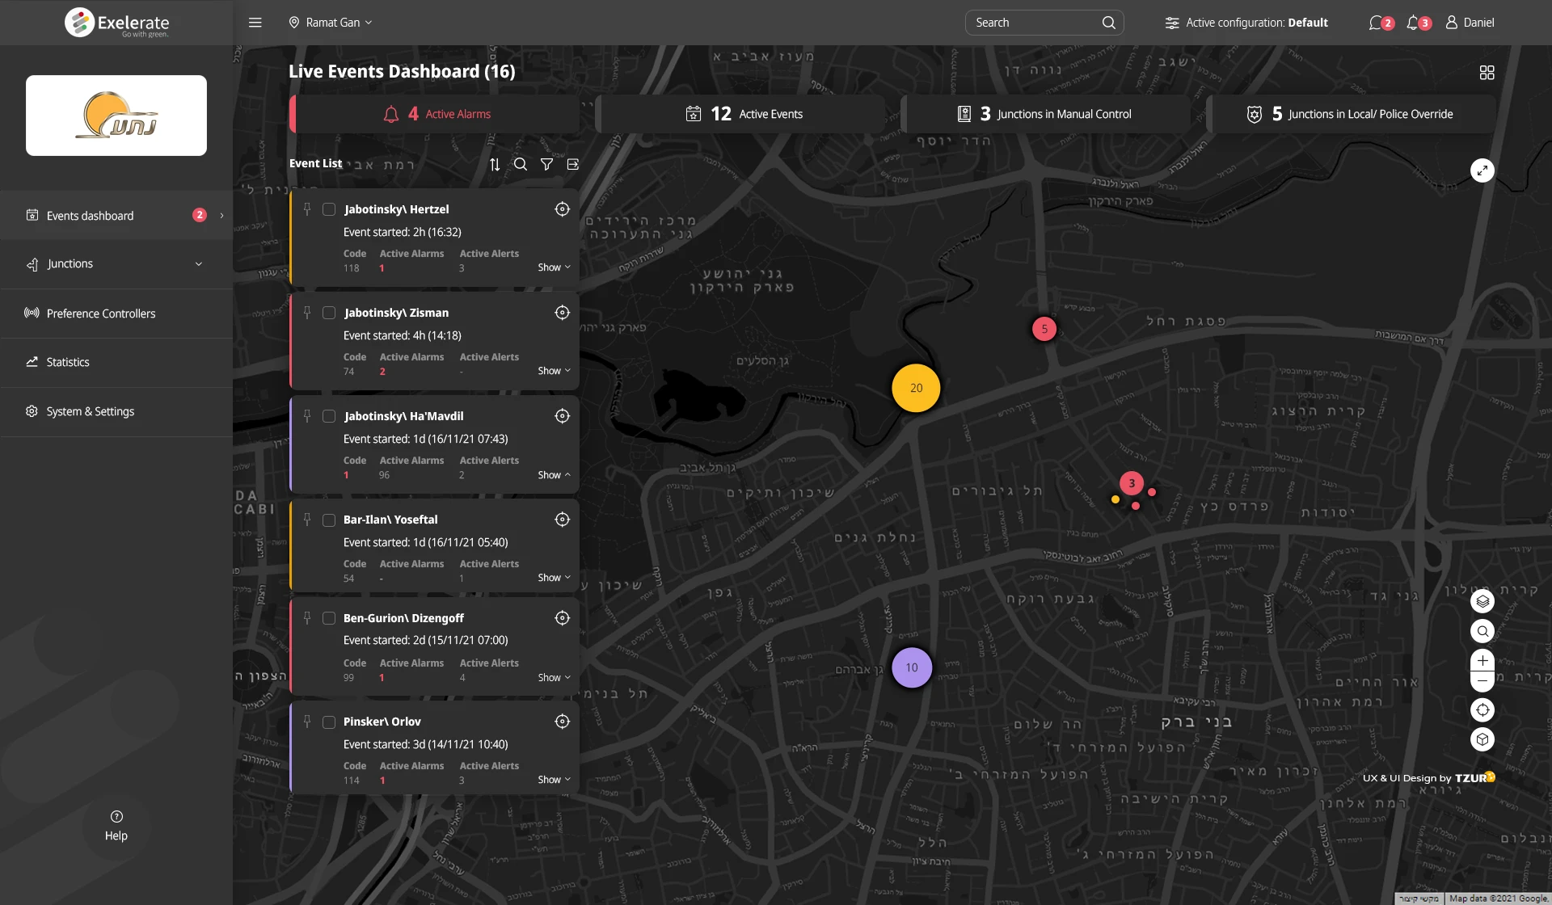This screenshot has width=1552, height=905.
Task: Open notifications bell with badge 3
Action: coord(1419,23)
